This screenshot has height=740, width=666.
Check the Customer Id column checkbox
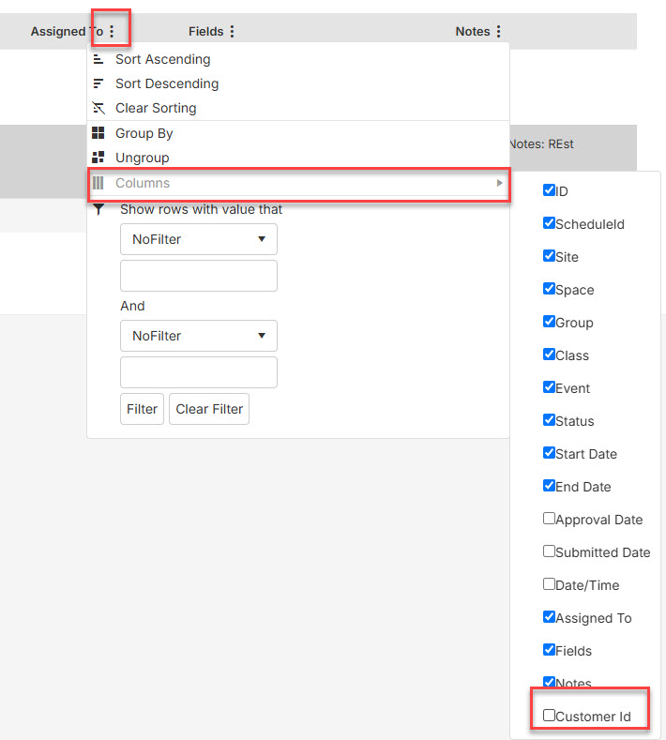[549, 715]
